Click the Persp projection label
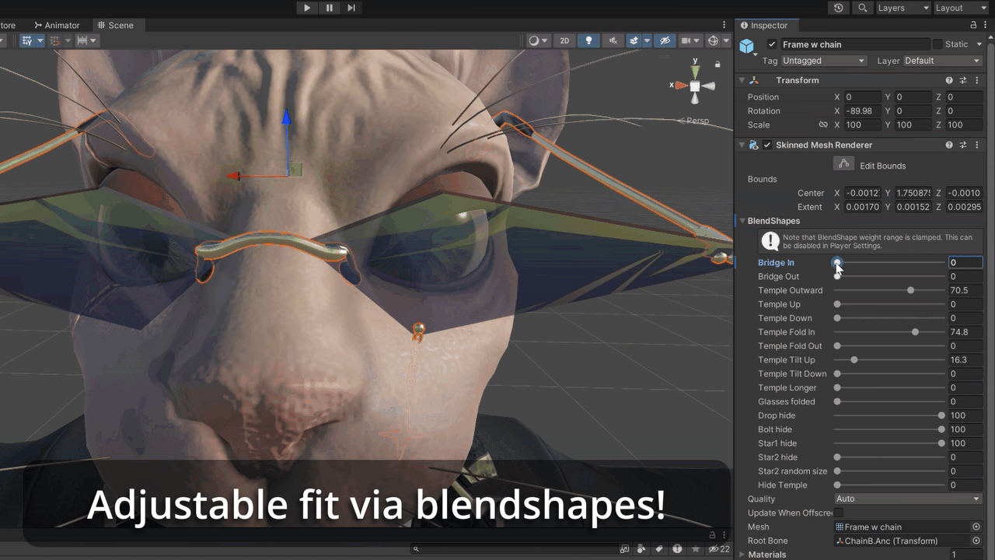The image size is (995, 560). pos(697,121)
